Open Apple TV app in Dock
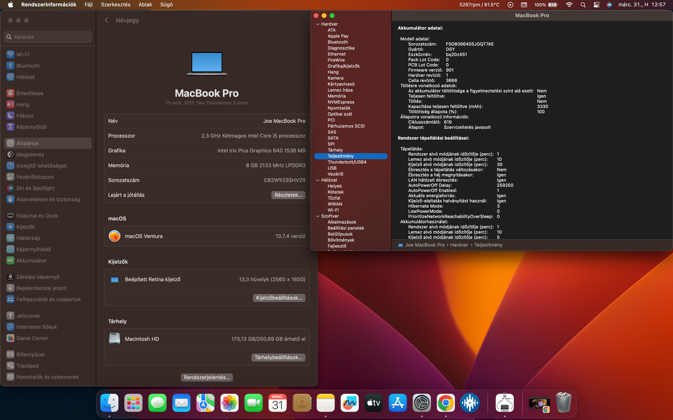The width and height of the screenshot is (673, 420). point(374,403)
